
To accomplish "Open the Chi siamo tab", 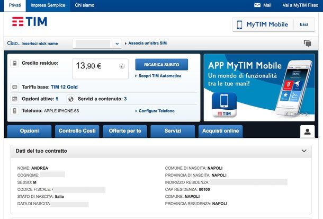I will click(x=85, y=5).
